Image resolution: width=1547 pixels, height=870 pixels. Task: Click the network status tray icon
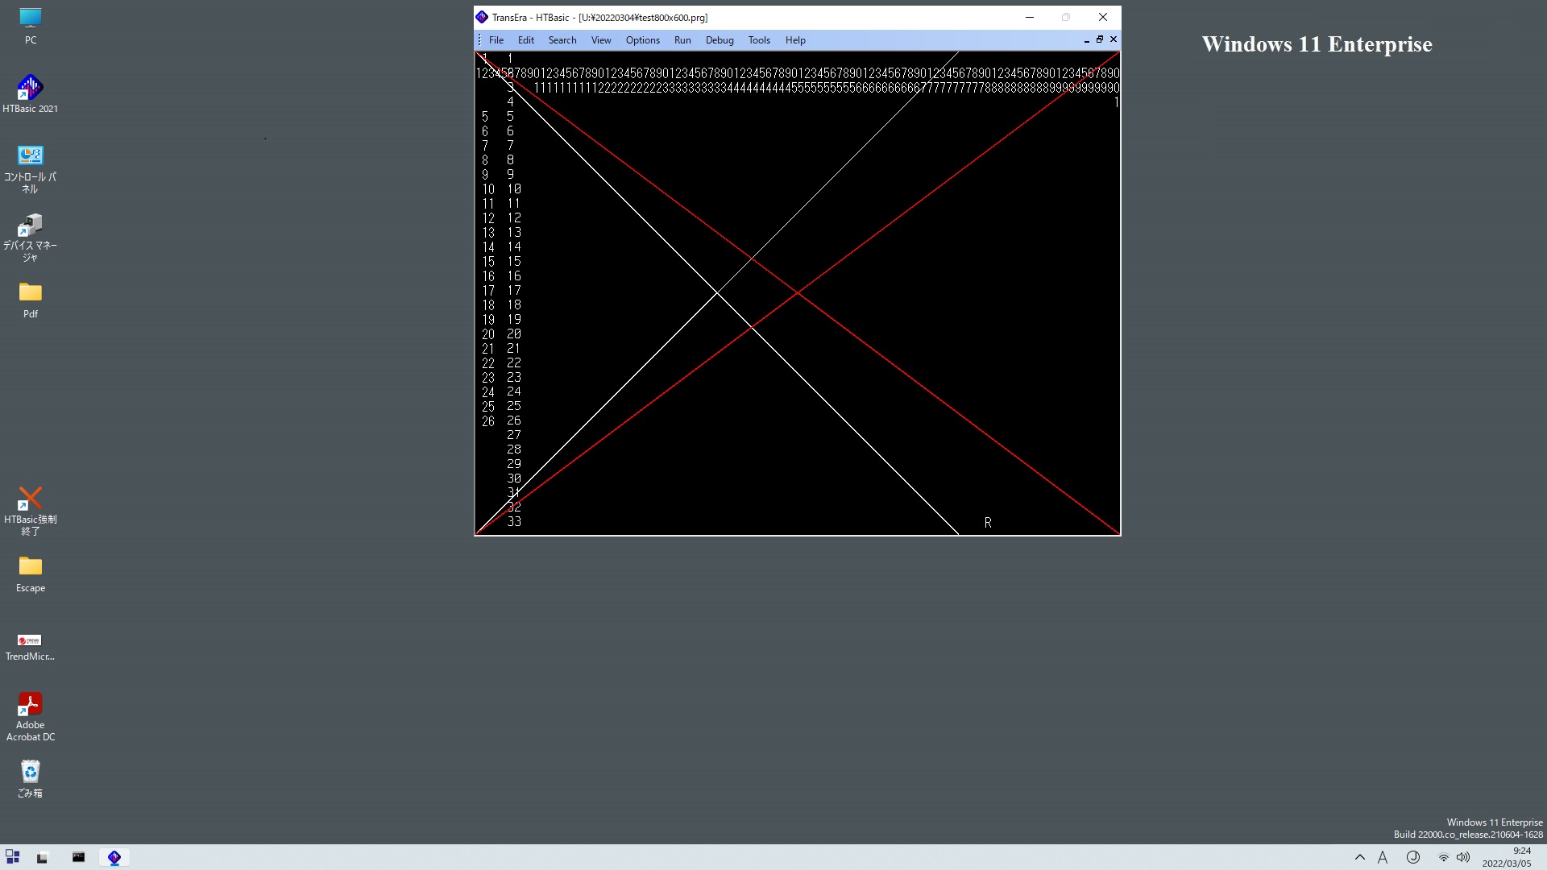(x=1444, y=857)
